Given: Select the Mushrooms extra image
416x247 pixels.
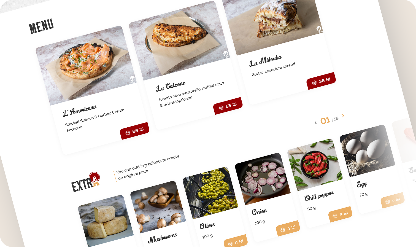Looking at the screenshot, I should 158,207.
